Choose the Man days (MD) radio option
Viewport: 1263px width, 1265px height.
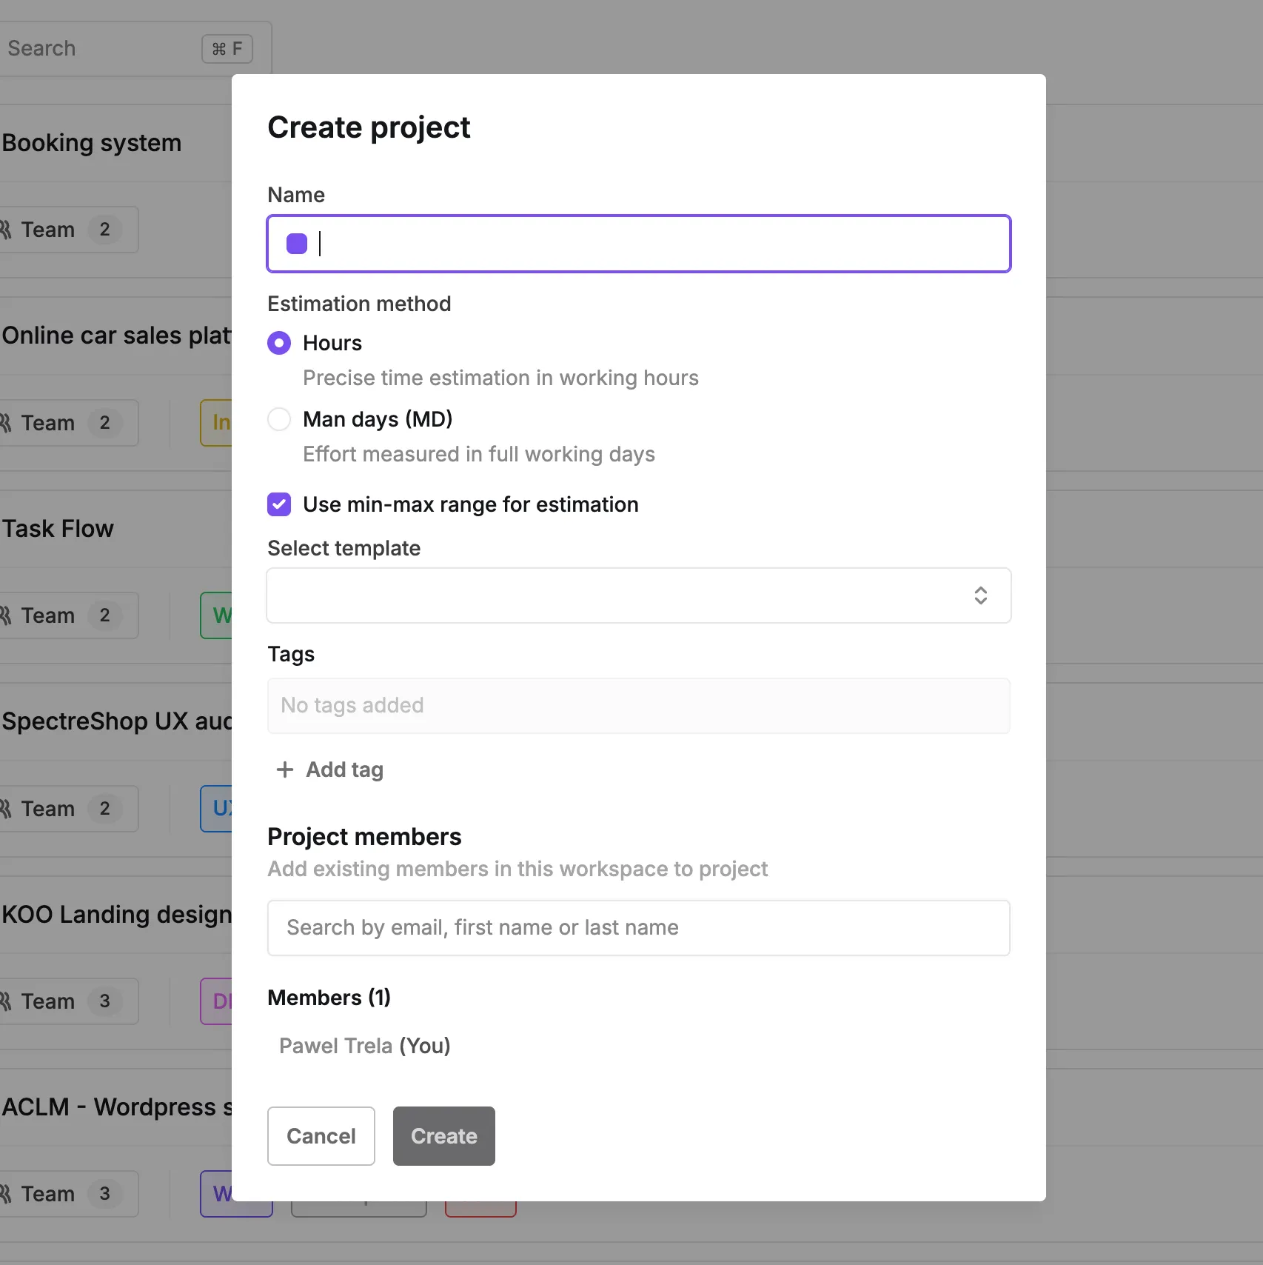(x=279, y=419)
